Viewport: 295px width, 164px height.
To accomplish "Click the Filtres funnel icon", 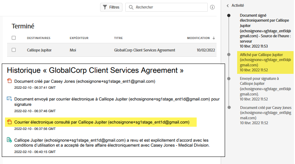I will coord(105,7).
